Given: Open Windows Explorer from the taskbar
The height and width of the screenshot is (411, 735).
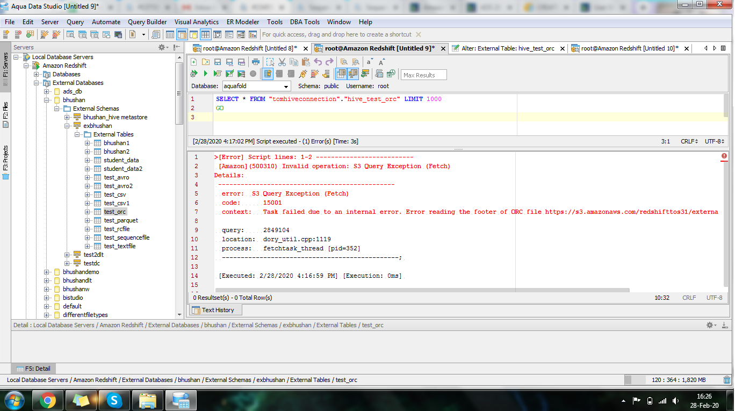Looking at the screenshot, I should 147,400.
